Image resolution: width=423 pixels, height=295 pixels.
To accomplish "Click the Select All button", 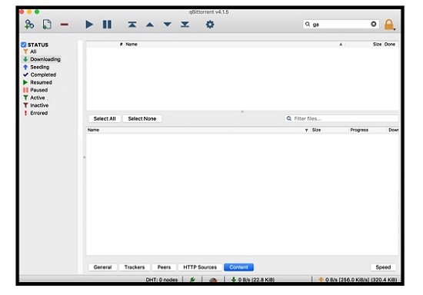I will pyautogui.click(x=105, y=119).
